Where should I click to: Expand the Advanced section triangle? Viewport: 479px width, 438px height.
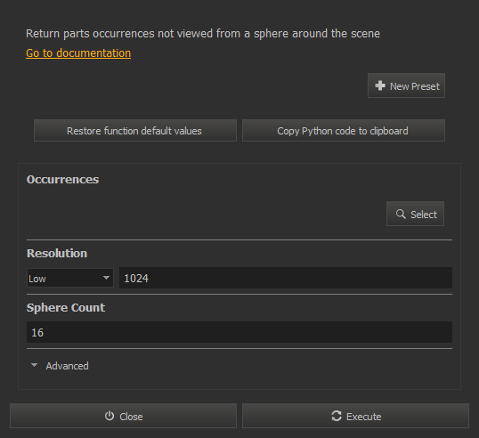click(34, 365)
